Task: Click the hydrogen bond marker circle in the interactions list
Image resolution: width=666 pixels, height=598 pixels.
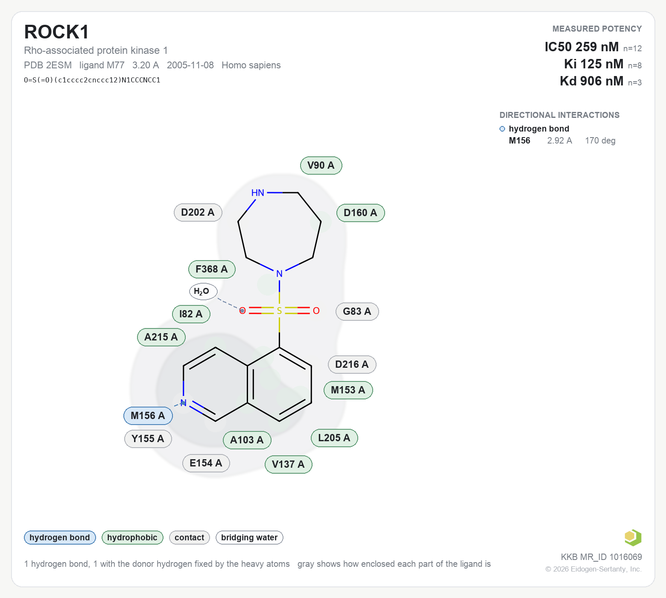Action: click(502, 129)
